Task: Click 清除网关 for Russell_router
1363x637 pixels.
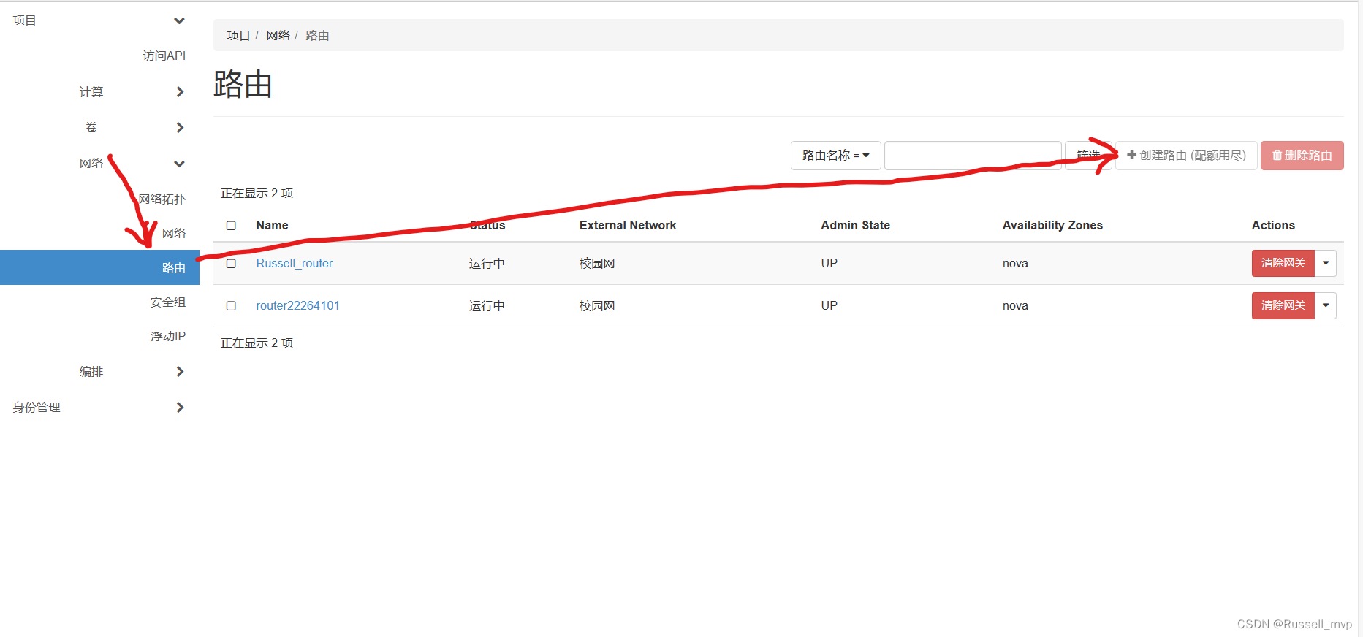Action: pos(1283,263)
